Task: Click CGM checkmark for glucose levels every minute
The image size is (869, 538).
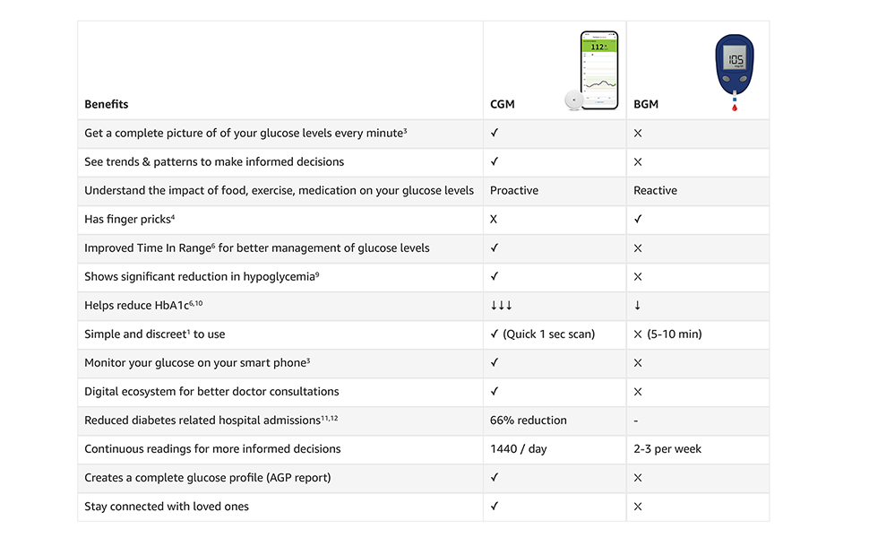Action: pyautogui.click(x=495, y=133)
